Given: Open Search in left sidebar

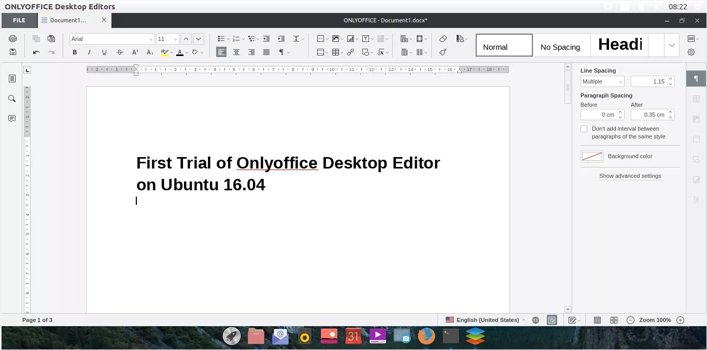Looking at the screenshot, I should click(12, 99).
